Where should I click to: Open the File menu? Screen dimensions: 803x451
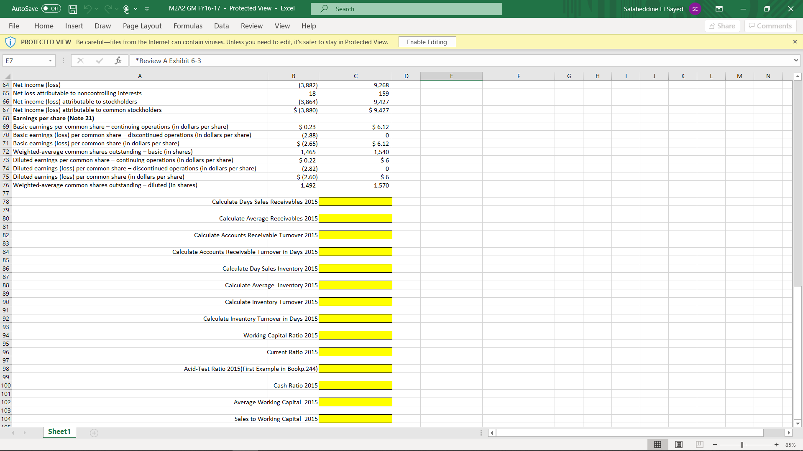pyautogui.click(x=14, y=26)
